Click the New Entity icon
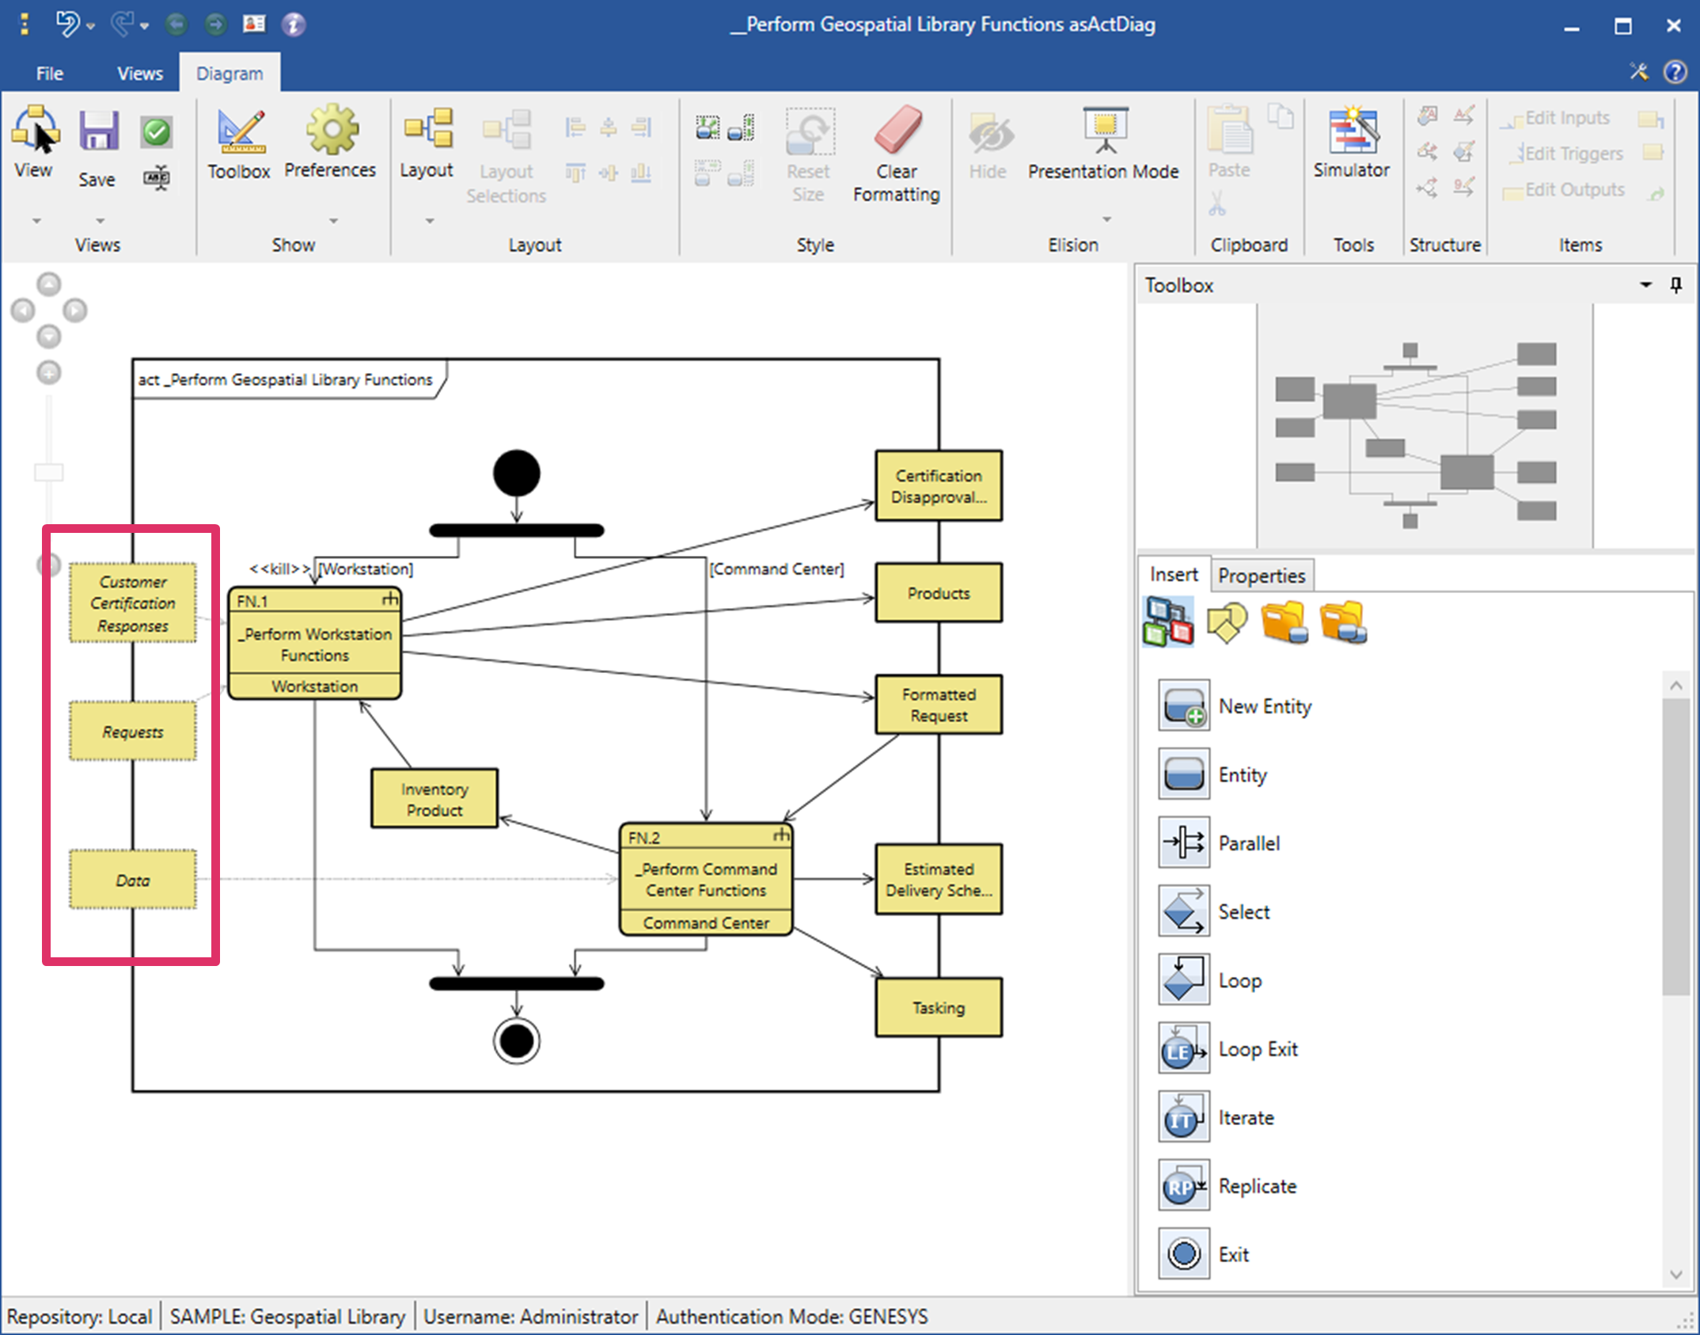 click(x=1183, y=706)
